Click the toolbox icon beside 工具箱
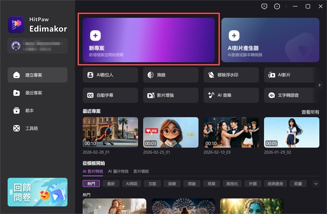Viewport: 327px width, 214px height. tap(17, 128)
